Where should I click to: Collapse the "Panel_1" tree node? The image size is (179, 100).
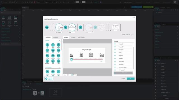tap(119, 70)
